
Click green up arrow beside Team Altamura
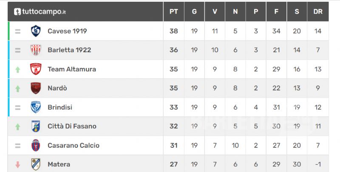click(18, 70)
